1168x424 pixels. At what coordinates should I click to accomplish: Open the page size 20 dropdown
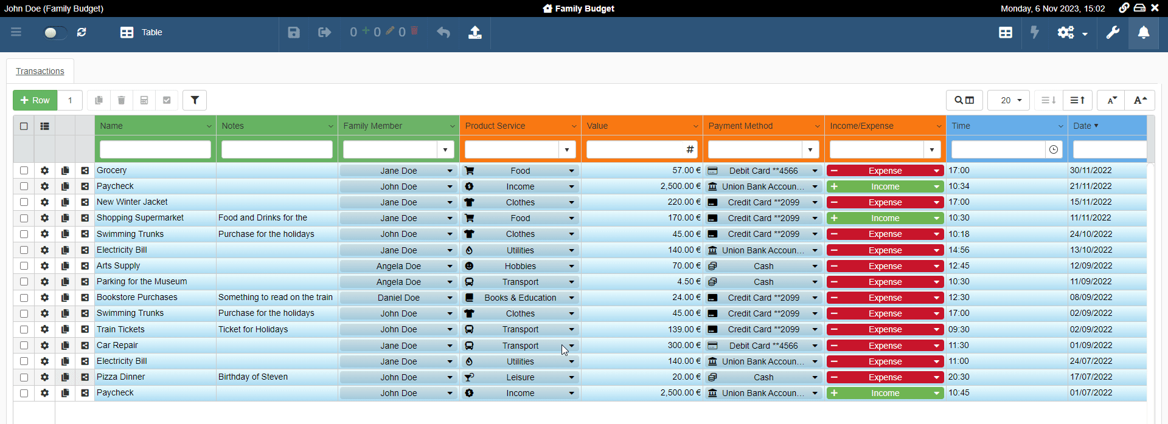click(x=1008, y=100)
